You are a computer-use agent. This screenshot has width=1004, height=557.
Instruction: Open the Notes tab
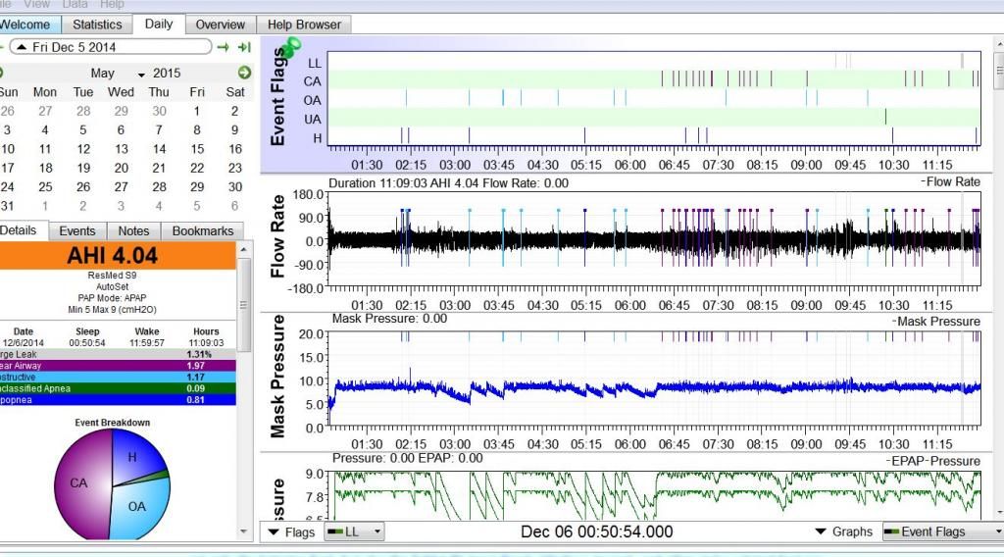point(133,231)
